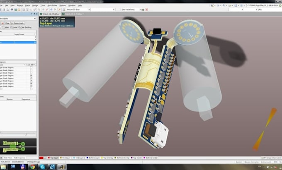
Task: Click the Undo arrow icon in the toolbar
Action: (51, 10)
